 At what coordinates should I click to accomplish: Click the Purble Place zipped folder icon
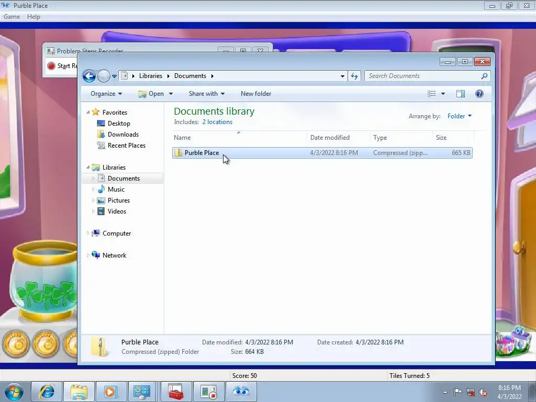pyautogui.click(x=178, y=153)
